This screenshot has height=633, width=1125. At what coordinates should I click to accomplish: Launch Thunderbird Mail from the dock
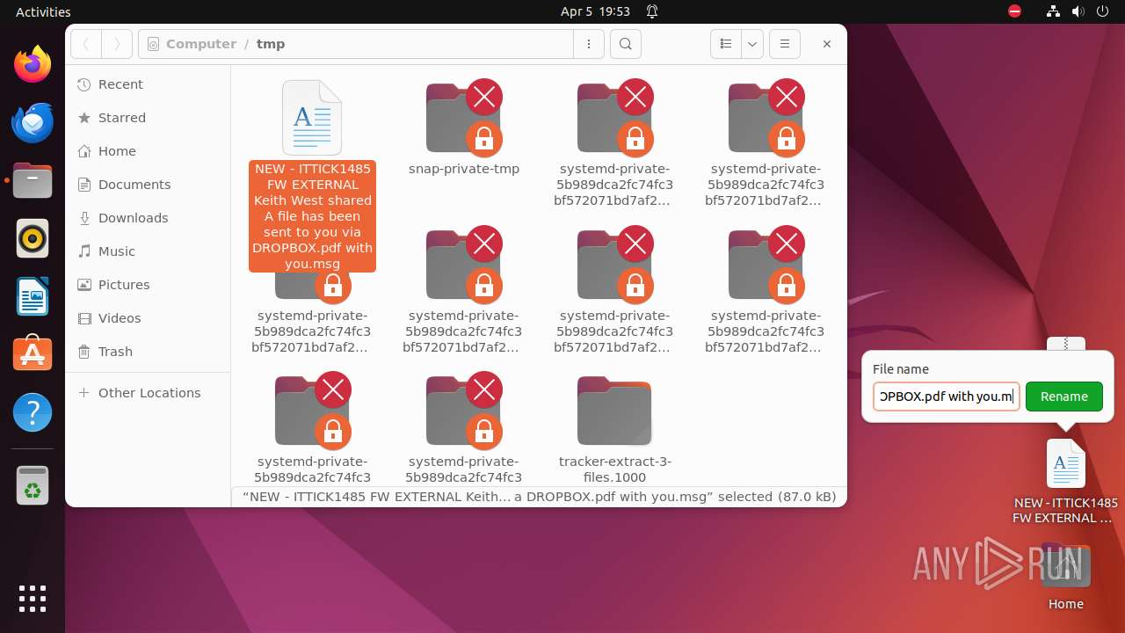pyautogui.click(x=33, y=122)
